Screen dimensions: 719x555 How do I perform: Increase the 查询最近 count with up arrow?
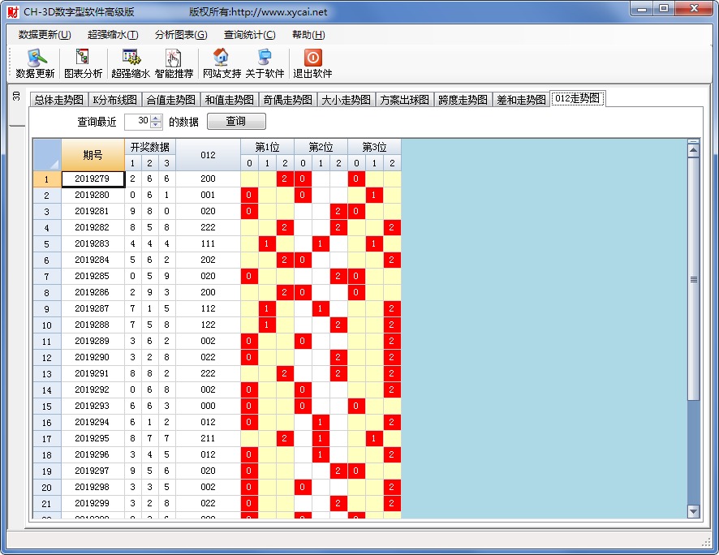pyautogui.click(x=156, y=118)
